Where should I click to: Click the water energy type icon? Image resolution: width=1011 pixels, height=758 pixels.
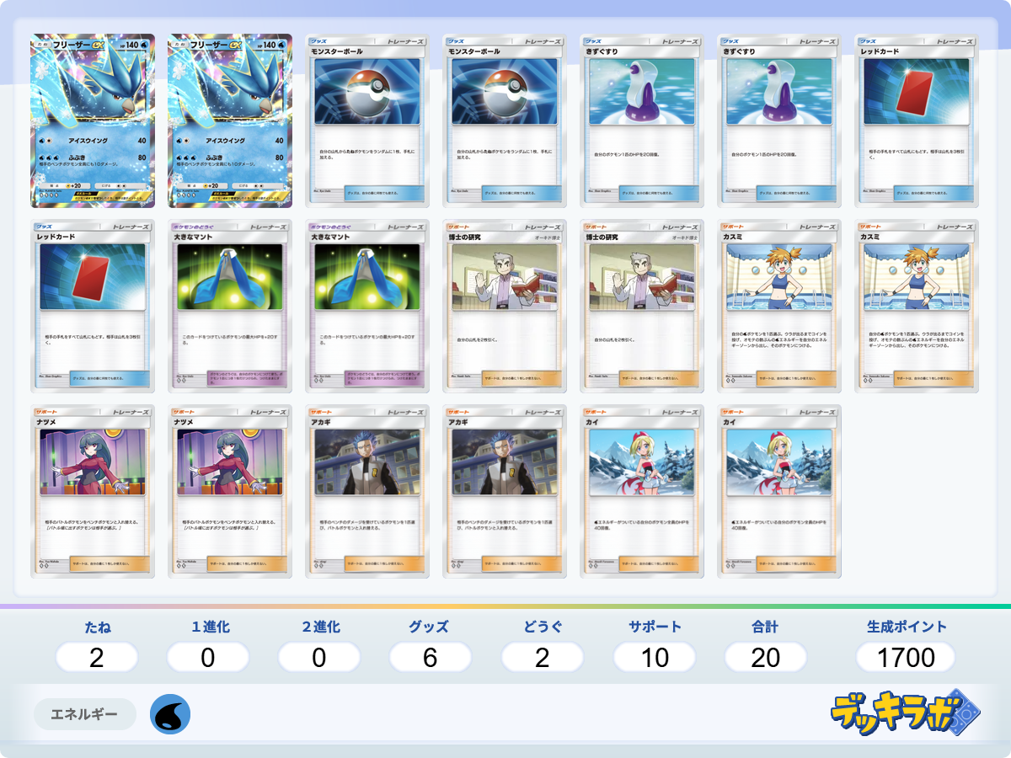(170, 714)
